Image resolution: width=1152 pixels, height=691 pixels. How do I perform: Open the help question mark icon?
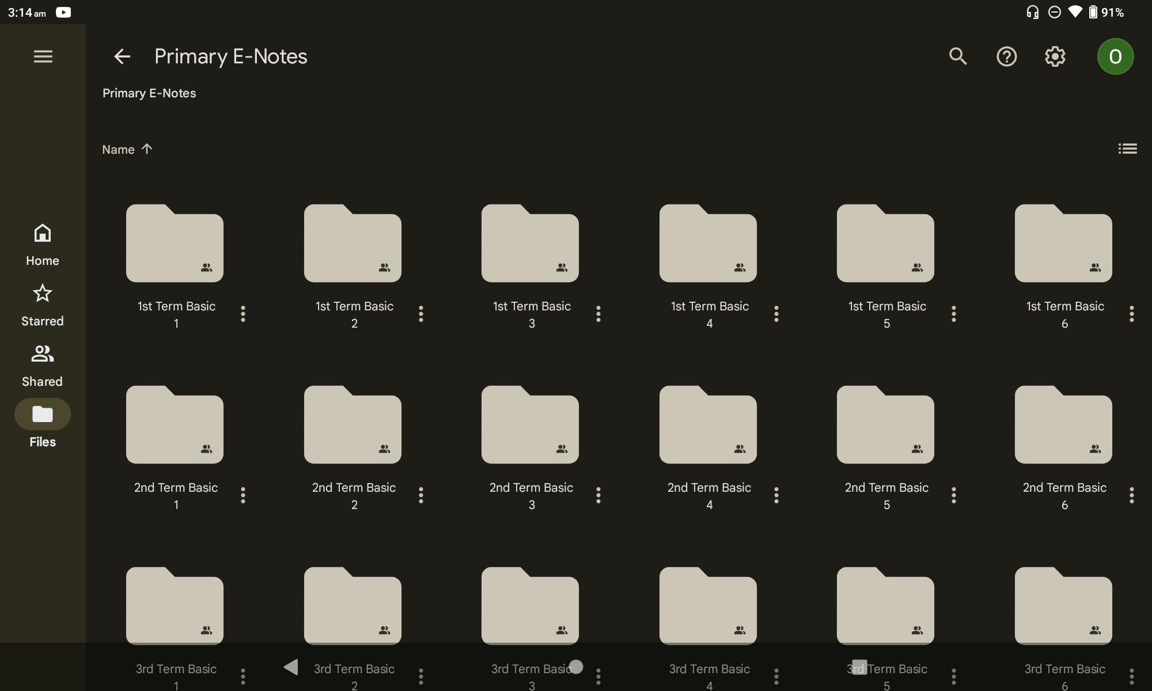coord(1006,56)
